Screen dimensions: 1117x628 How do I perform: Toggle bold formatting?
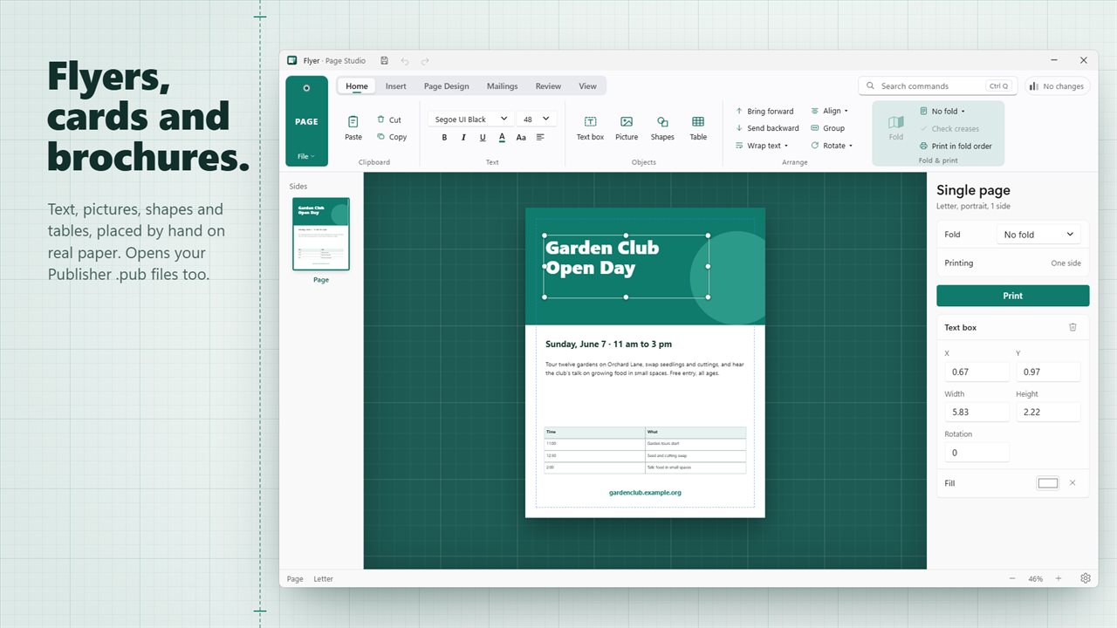(444, 137)
